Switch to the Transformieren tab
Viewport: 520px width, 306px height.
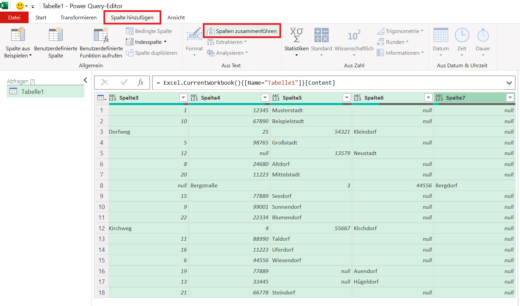click(79, 18)
